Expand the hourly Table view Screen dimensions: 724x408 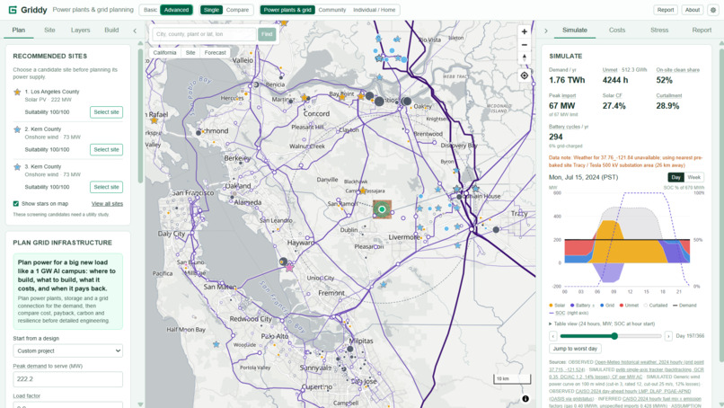[602, 324]
